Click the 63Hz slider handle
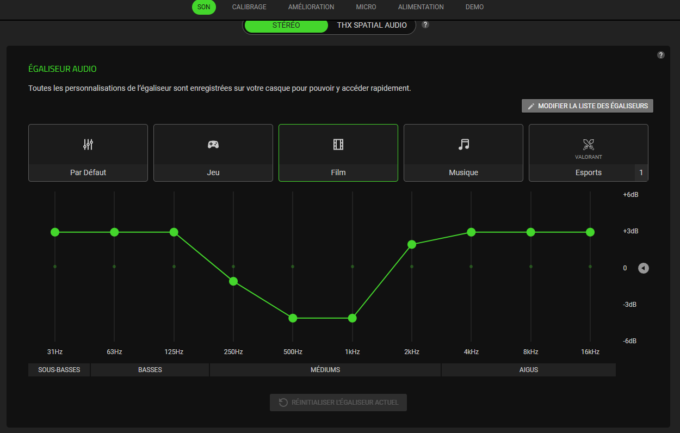The height and width of the screenshot is (433, 680). [x=114, y=232]
